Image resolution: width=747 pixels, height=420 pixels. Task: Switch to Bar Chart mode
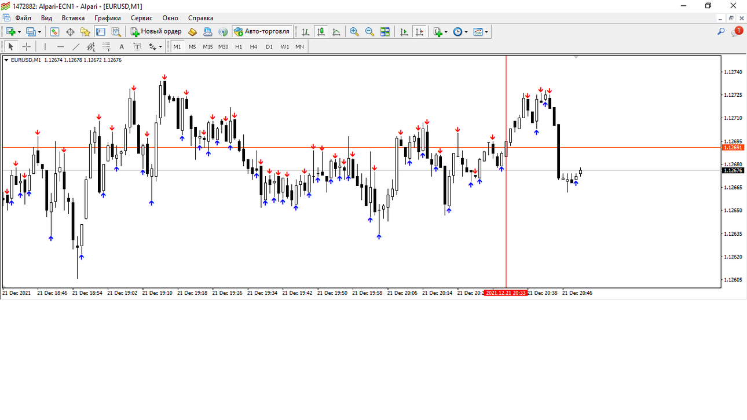pos(305,32)
